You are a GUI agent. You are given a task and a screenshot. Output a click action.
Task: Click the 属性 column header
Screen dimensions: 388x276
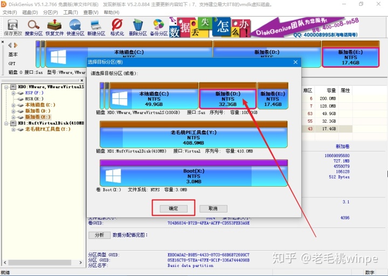click(345, 90)
